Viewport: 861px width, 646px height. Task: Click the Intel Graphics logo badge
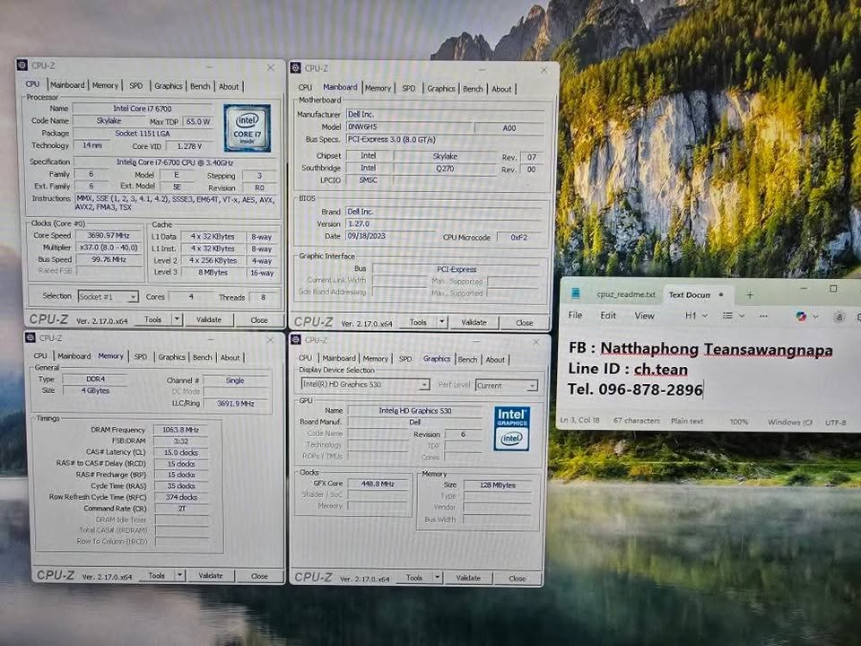click(x=511, y=428)
